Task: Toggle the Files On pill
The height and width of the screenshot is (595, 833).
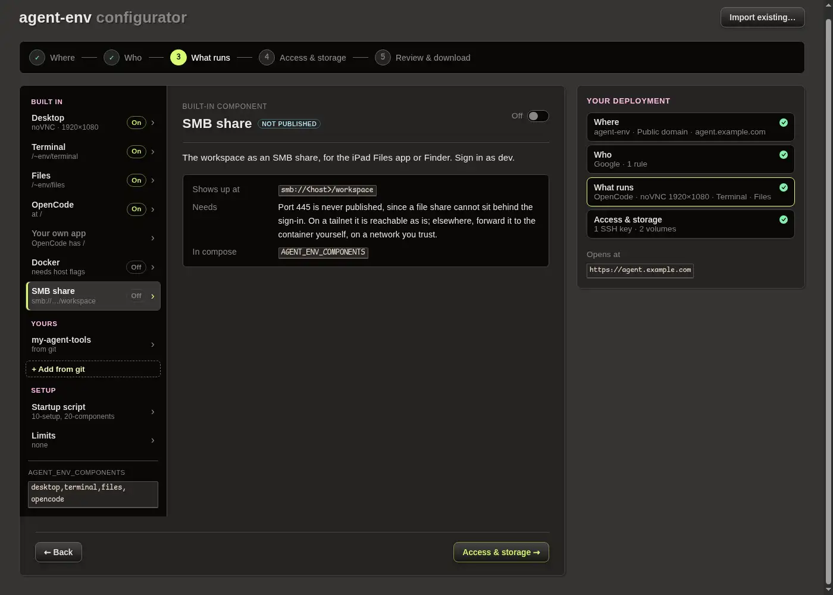Action: point(136,180)
